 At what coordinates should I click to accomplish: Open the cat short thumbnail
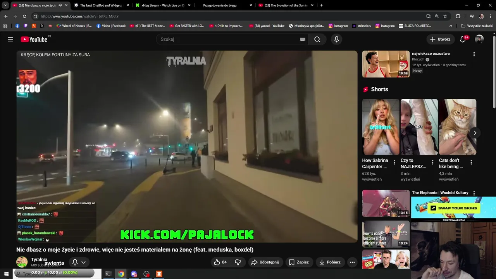tap(457, 127)
